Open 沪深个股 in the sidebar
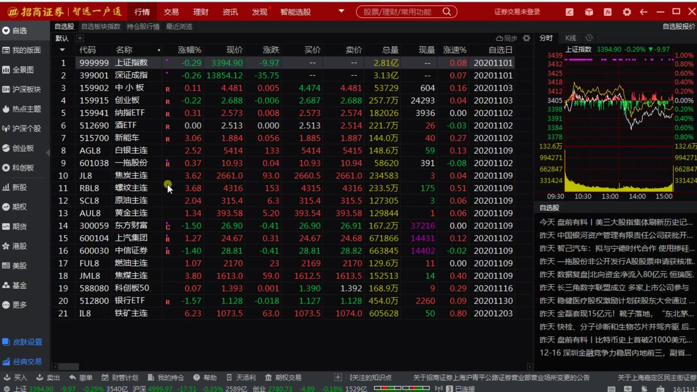This screenshot has width=697, height=392. click(x=21, y=128)
